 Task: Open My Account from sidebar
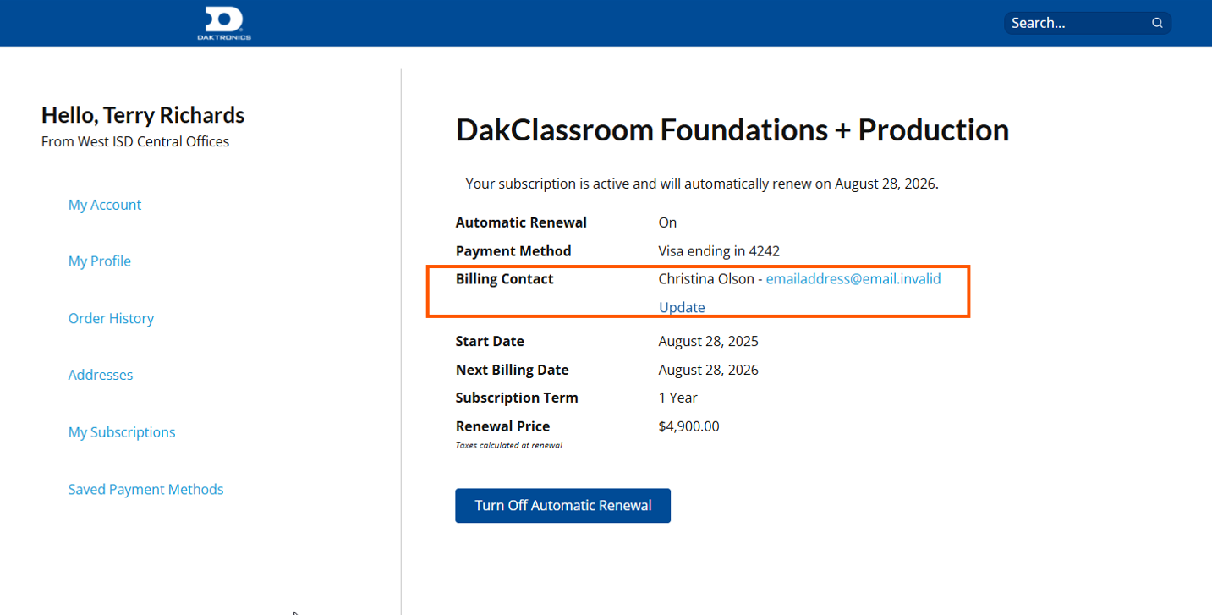tap(105, 205)
